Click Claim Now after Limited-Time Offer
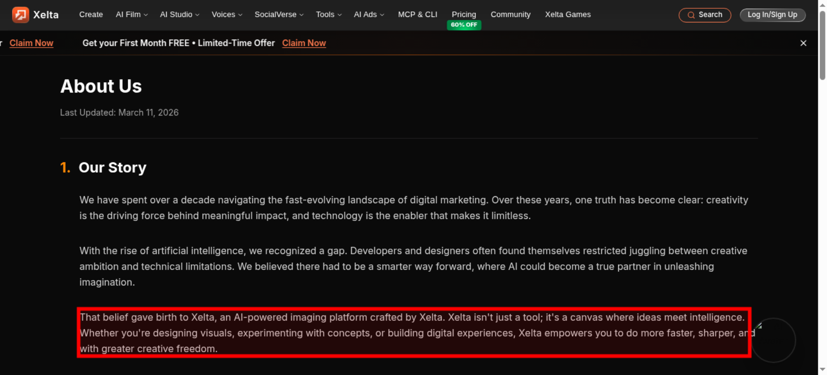Screen dimensions: 827x375 (304, 43)
